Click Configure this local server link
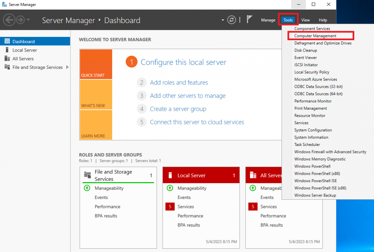Image resolution: width=374 pixels, height=252 pixels. pyautogui.click(x=183, y=62)
